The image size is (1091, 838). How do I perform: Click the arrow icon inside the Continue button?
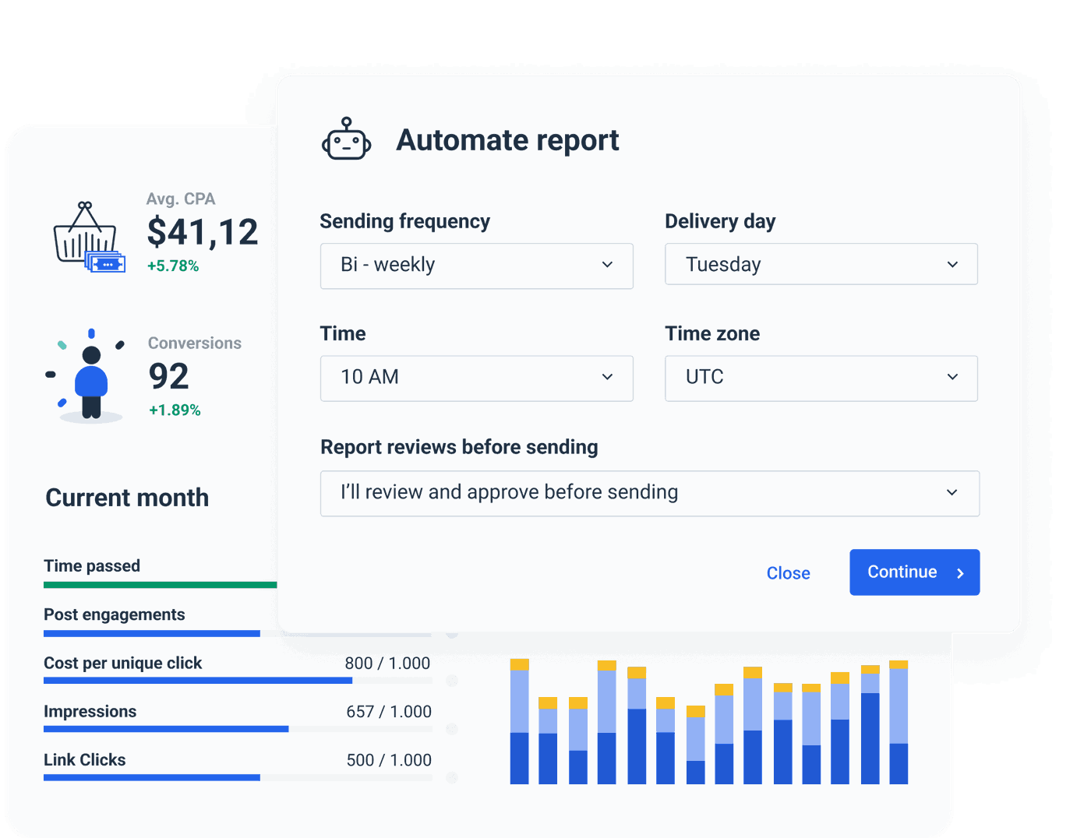(961, 572)
